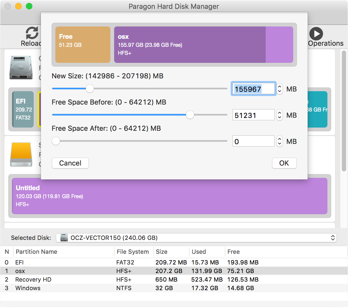
Task: Select the Untitled HFS+ partition block
Action: (x=170, y=196)
